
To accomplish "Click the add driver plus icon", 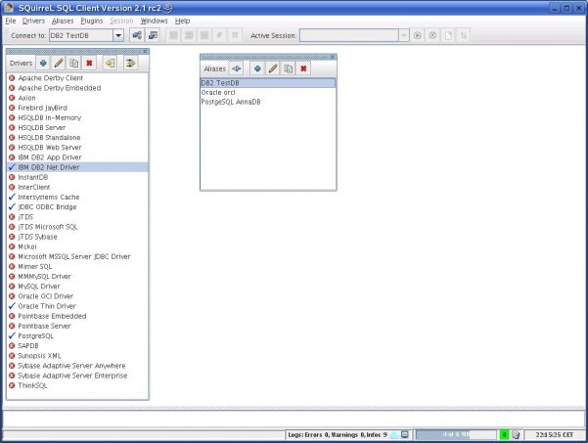I will [x=43, y=63].
